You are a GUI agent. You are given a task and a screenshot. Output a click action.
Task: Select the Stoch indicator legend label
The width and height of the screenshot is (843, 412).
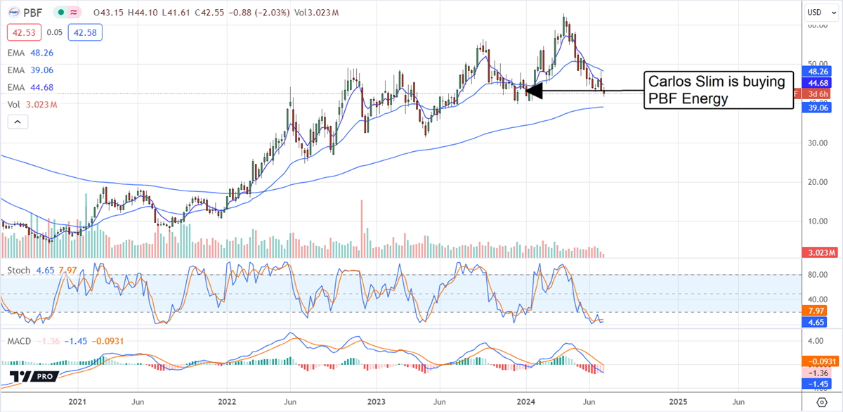[19, 270]
